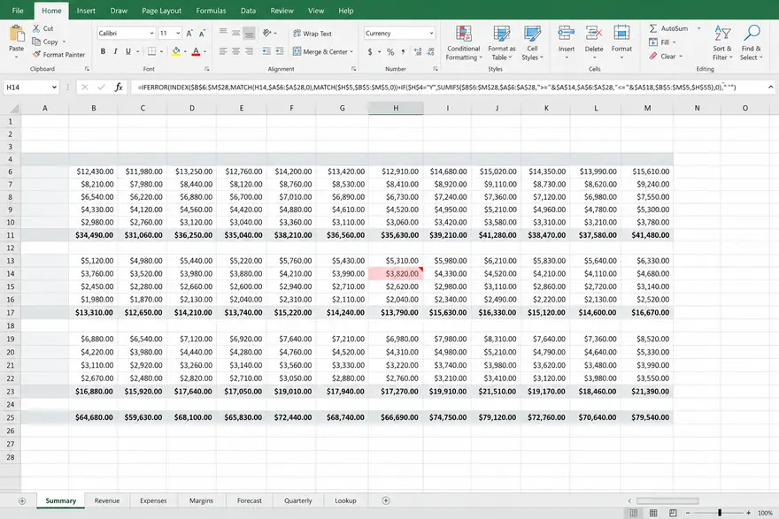Click the AutoSum sigma icon
Image resolution: width=779 pixels, height=519 pixels.
pos(652,28)
